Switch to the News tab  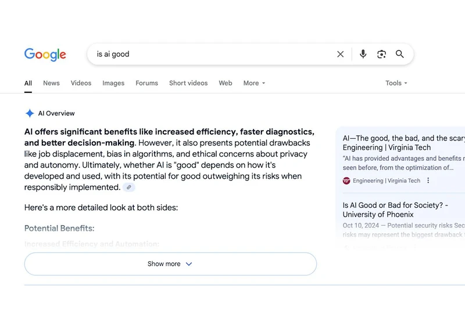(51, 83)
